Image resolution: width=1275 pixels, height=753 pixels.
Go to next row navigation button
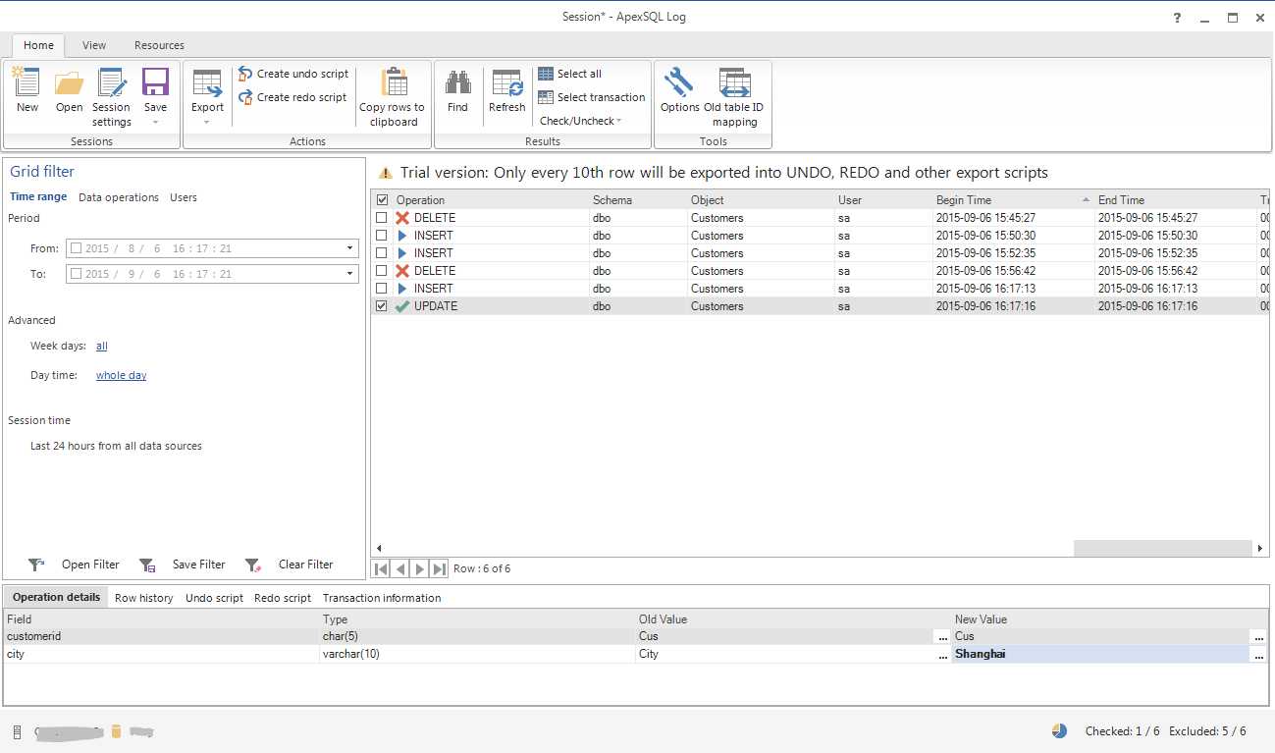click(x=420, y=568)
